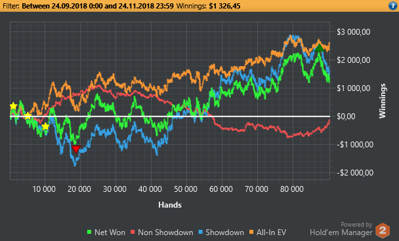Click the yellow star on the zero line
The image size is (399, 241).
pyautogui.click(x=28, y=117)
